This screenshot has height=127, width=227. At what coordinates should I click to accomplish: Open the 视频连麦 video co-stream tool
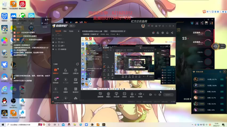coord(56,81)
